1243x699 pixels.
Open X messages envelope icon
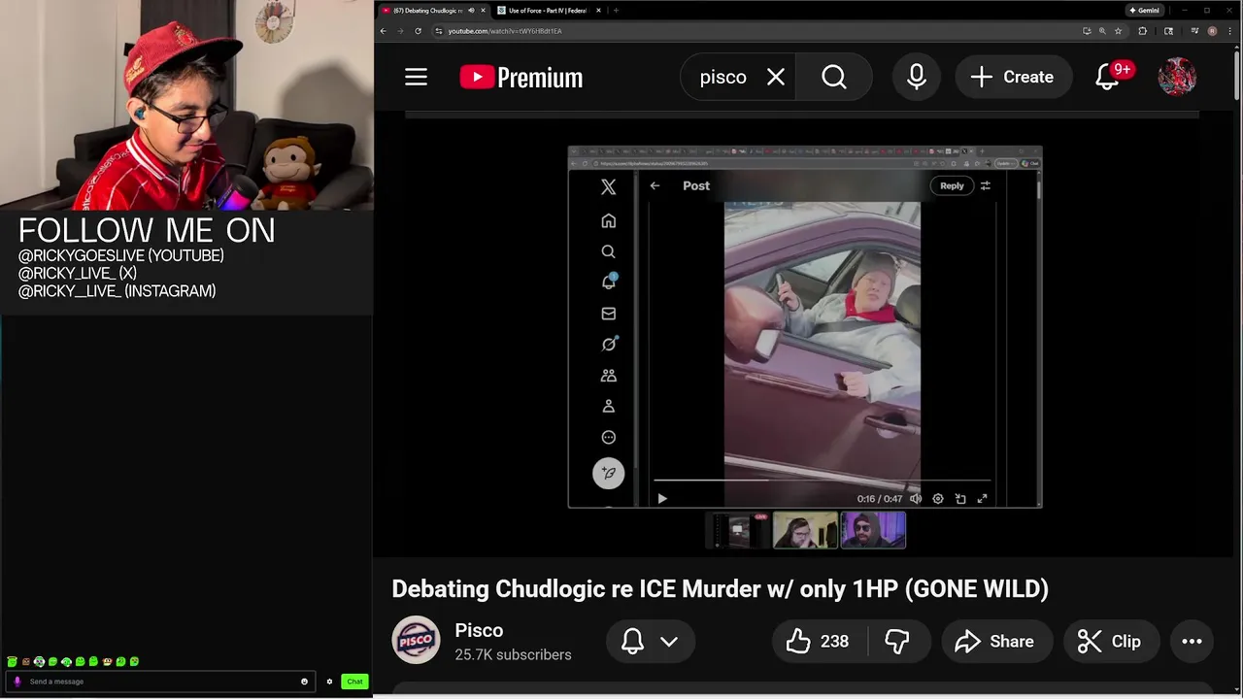coord(608,314)
